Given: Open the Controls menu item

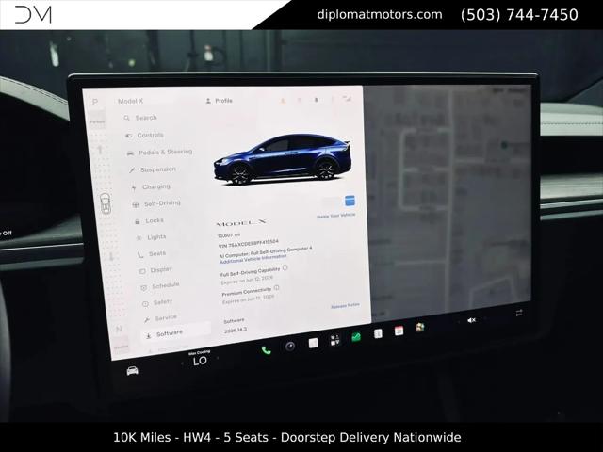Looking at the screenshot, I should tap(144, 135).
